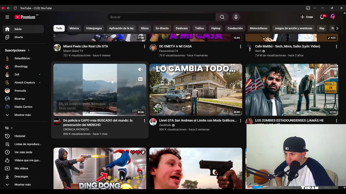The height and width of the screenshot is (194, 346).
Task: Select the Aplicación de la ley chip
Action: click(x=121, y=28)
